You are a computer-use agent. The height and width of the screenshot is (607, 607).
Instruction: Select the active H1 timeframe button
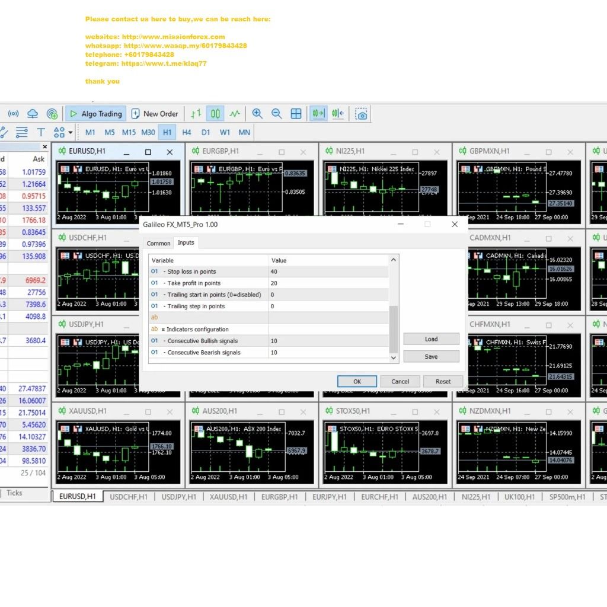pyautogui.click(x=167, y=132)
